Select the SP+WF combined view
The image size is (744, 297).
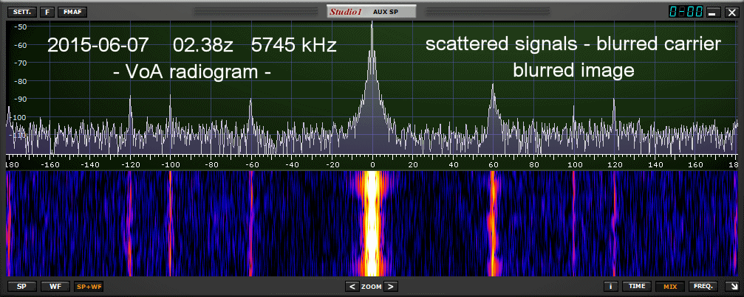coord(88,286)
